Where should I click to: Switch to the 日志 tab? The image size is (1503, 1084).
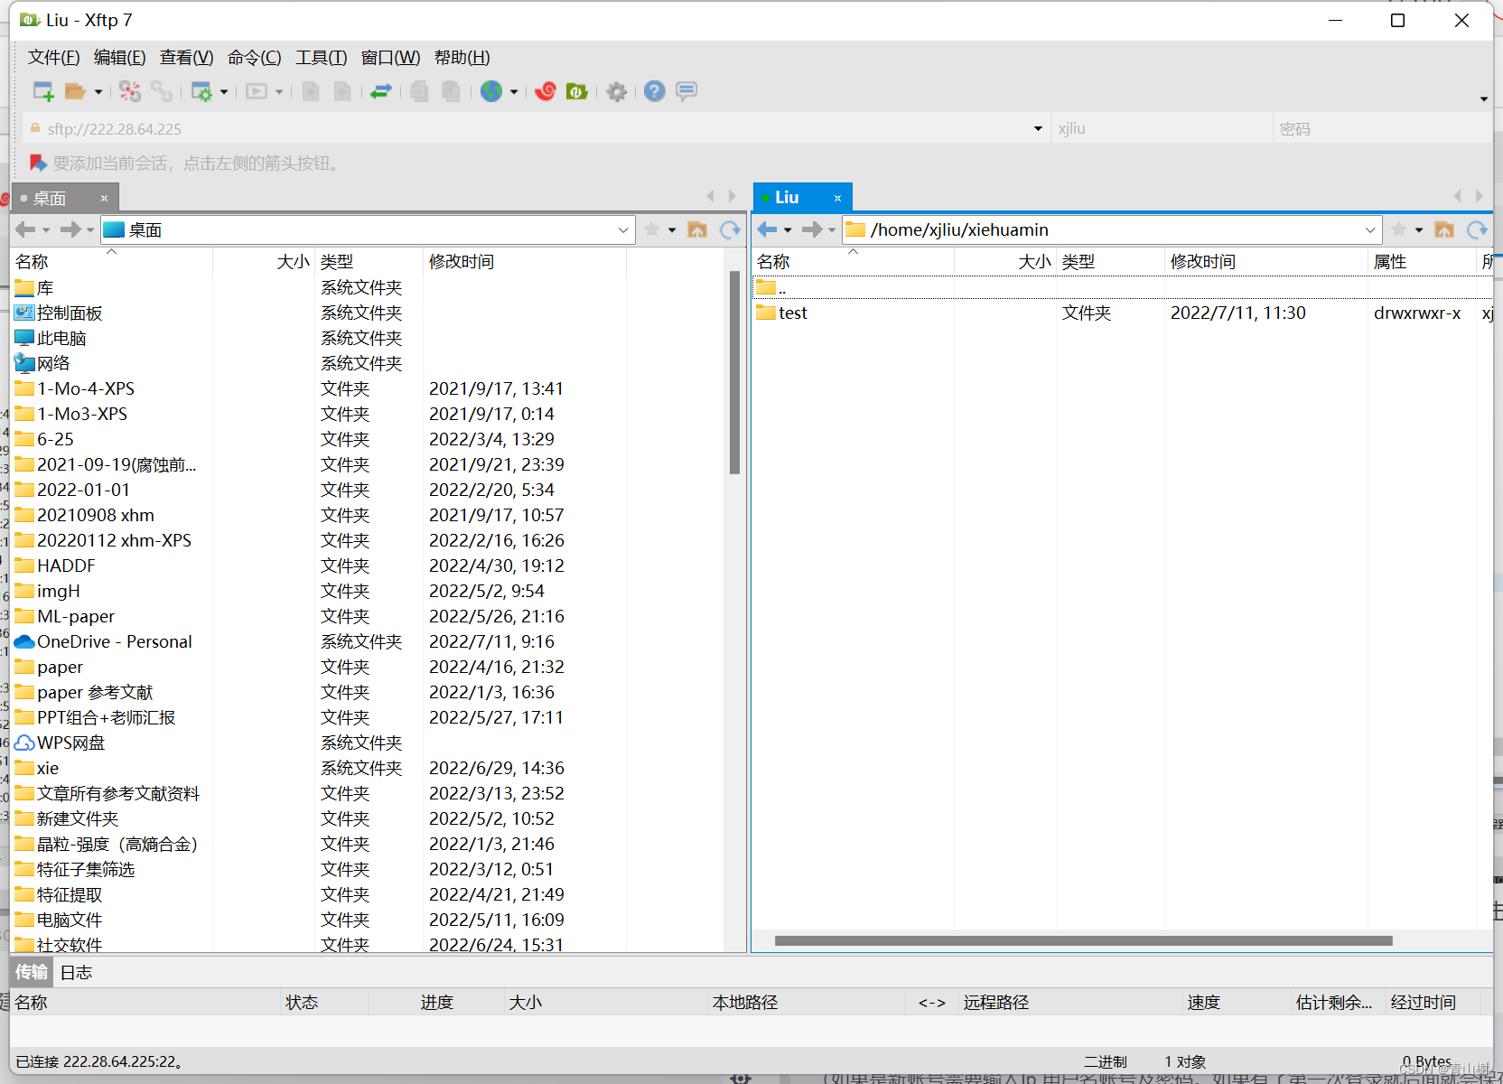(76, 972)
